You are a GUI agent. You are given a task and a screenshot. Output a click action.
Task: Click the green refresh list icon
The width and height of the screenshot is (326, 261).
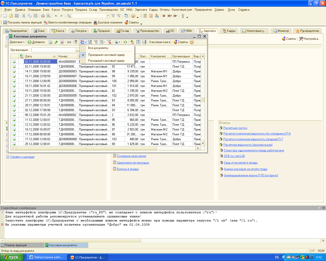click(125, 42)
